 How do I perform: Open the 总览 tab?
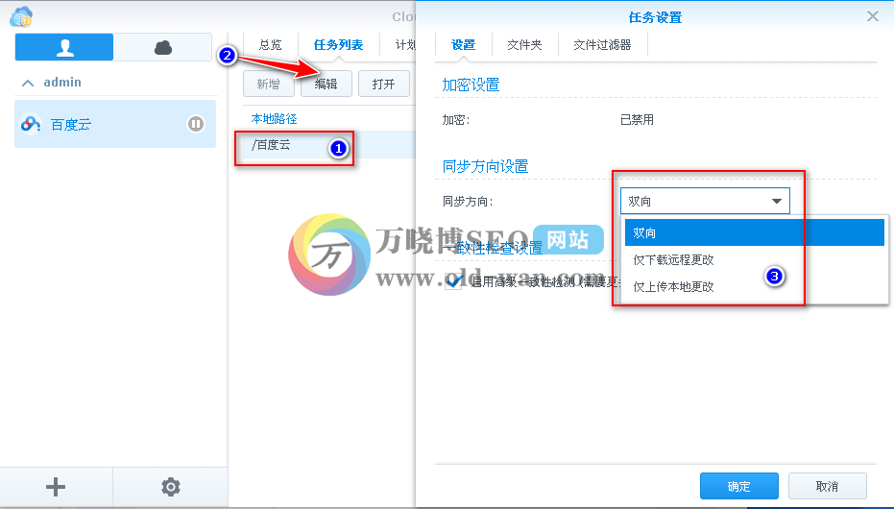click(270, 45)
